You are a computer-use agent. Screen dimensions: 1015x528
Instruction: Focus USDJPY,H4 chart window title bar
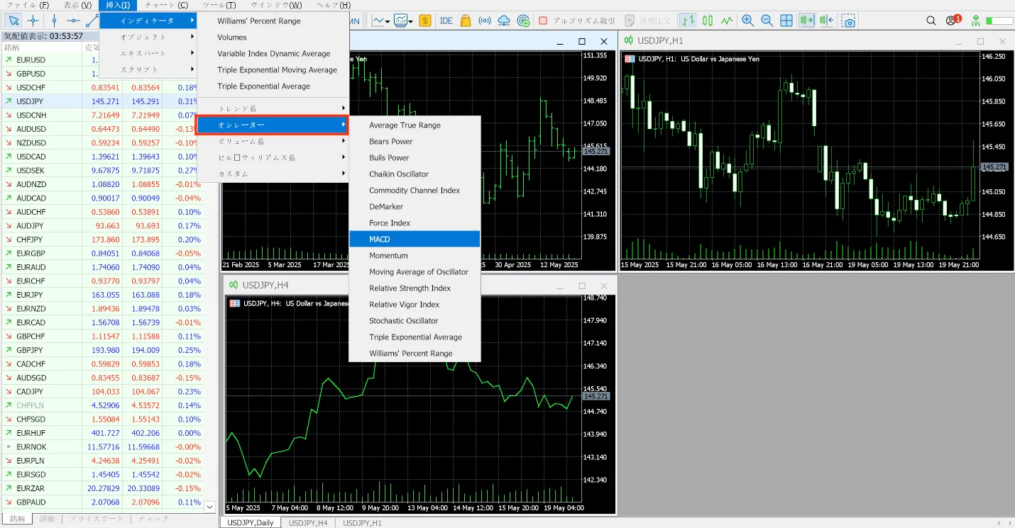tap(420, 285)
